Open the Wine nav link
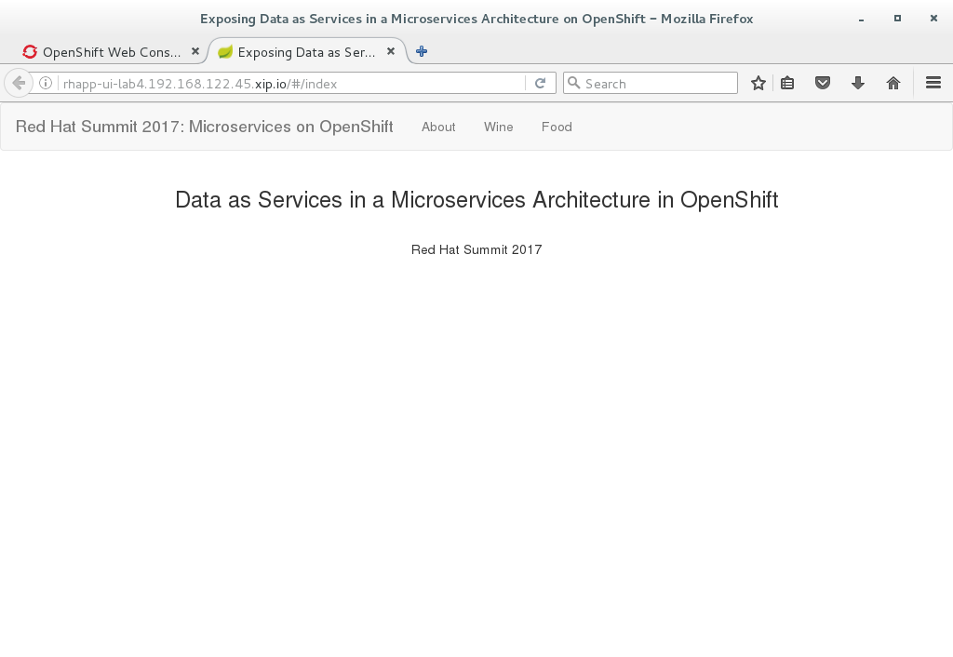Viewport: 953px width, 657px height. pos(499,127)
